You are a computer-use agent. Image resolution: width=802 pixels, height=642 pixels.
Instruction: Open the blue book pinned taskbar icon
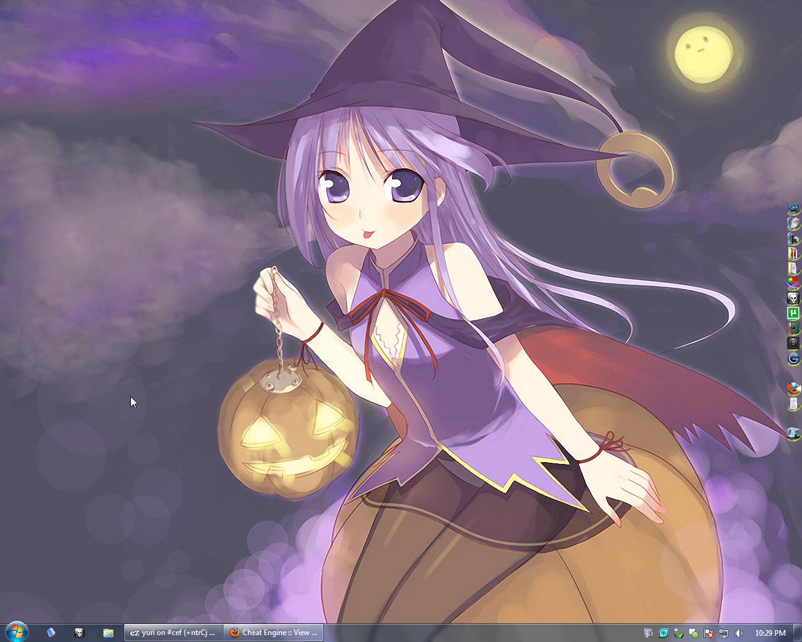(x=51, y=633)
